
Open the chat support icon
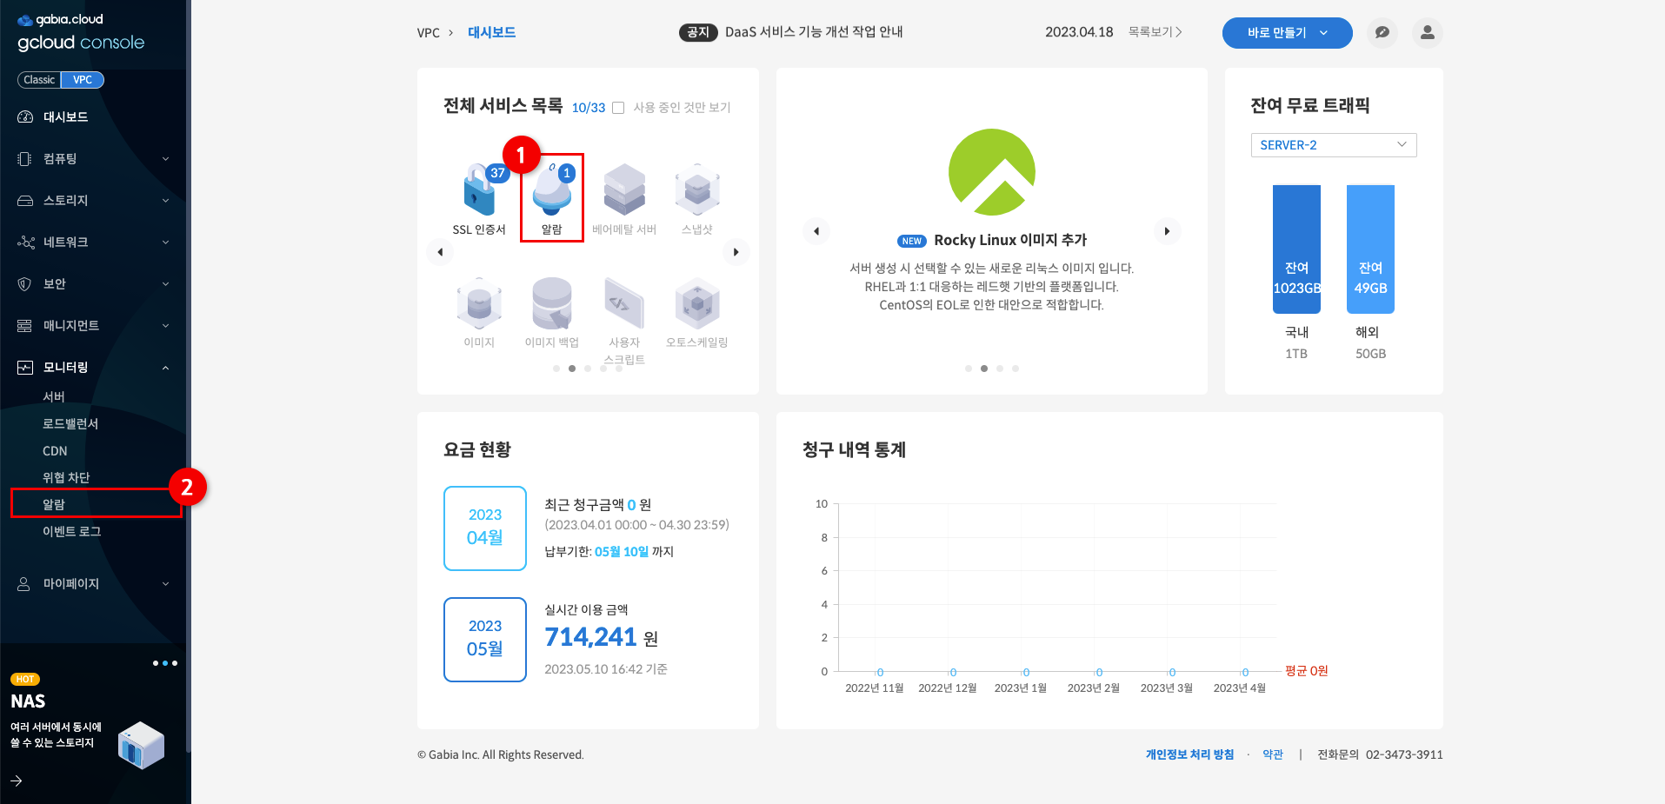coord(1382,33)
